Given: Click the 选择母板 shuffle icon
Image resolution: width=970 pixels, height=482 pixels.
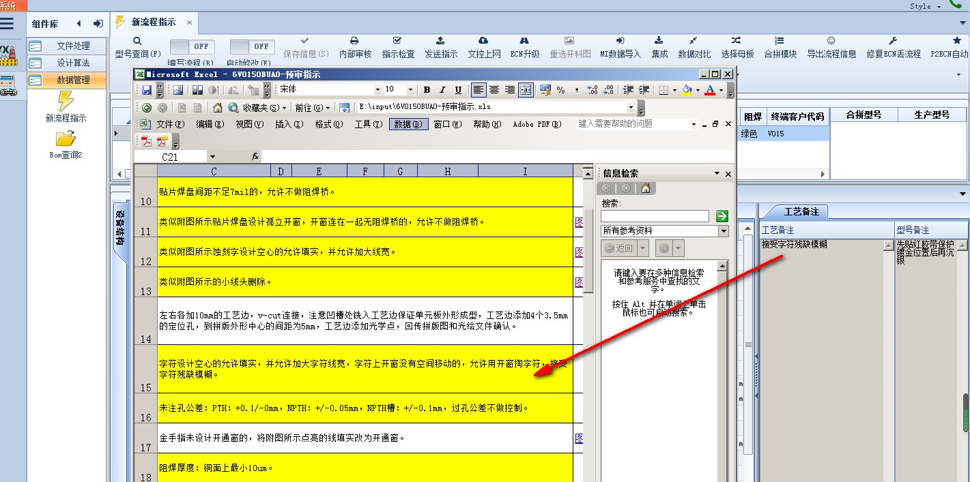Looking at the screenshot, I should (737, 41).
